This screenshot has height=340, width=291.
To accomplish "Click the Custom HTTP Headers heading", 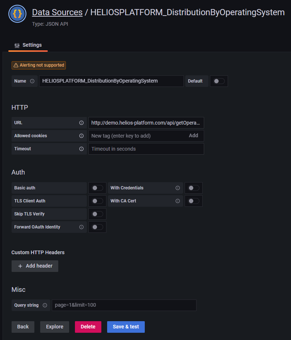I will click(38, 252).
